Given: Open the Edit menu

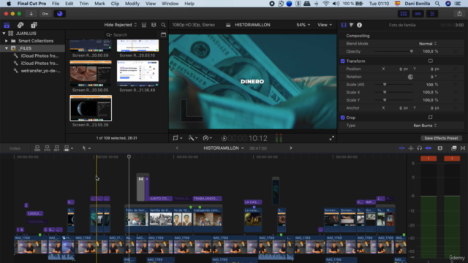Looking at the screenshot, I should (x=69, y=4).
